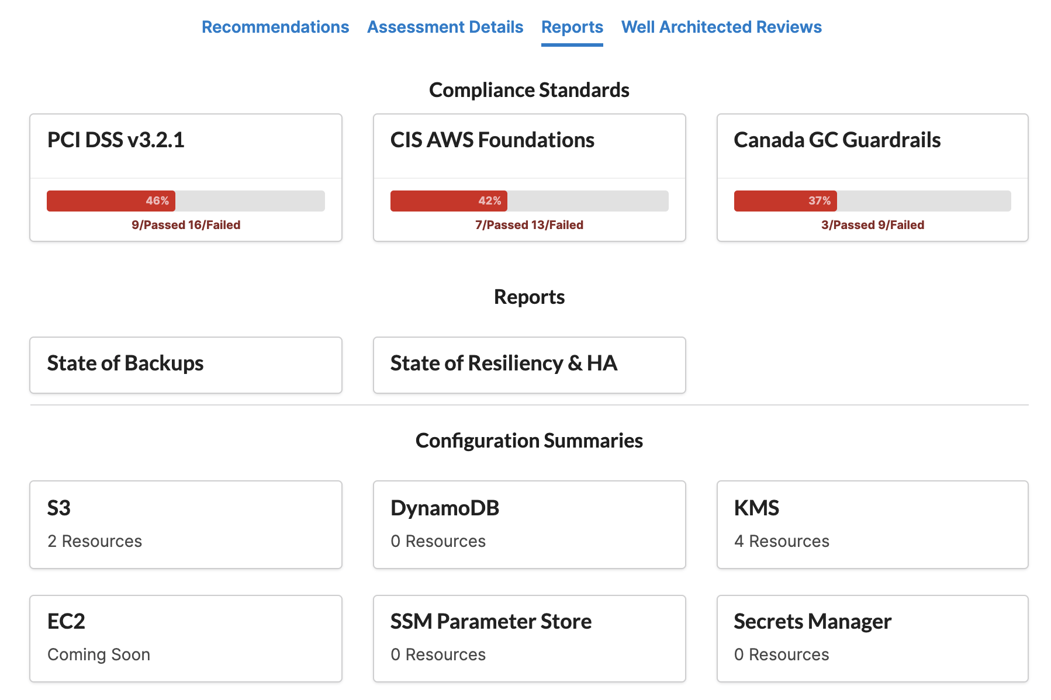Click the EC2 Coming Soon card

click(x=185, y=637)
